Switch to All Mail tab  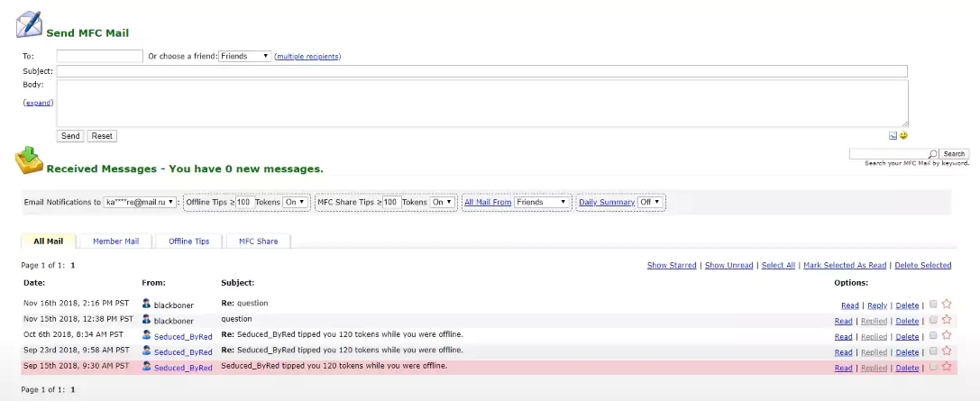pos(48,242)
